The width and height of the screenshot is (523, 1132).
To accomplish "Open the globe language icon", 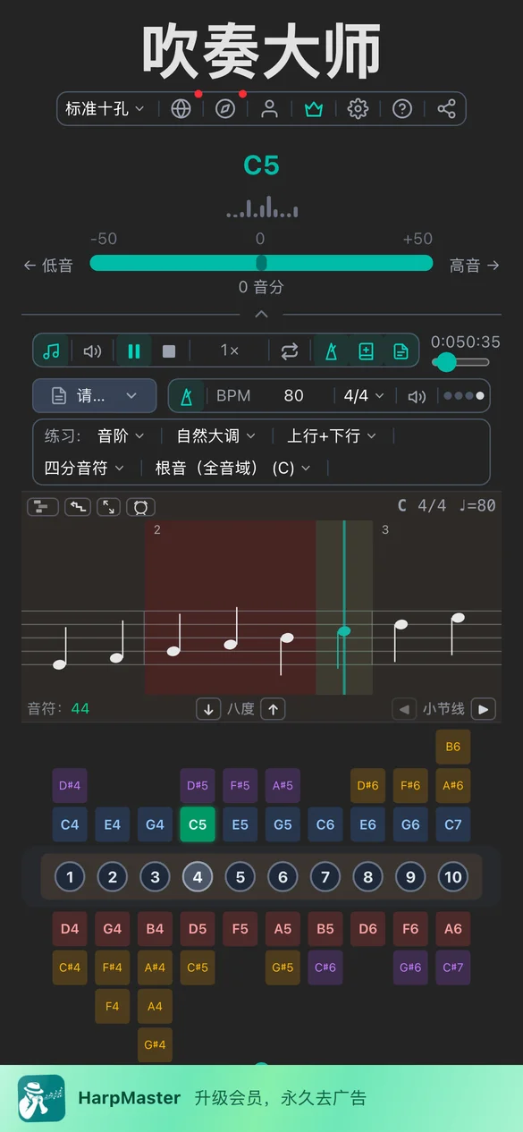I will point(181,109).
